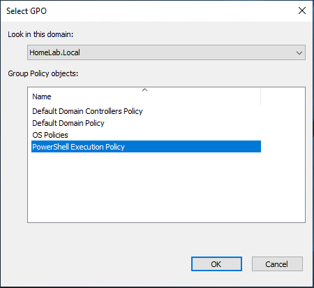314x288 pixels.
Task: Click blank header area beside Name column
Action: pyautogui.click(x=283, y=96)
